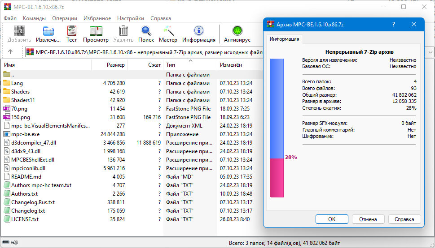Select Changelog.Rus.txt in the list
This screenshot has height=248, width=435.
[33, 202]
